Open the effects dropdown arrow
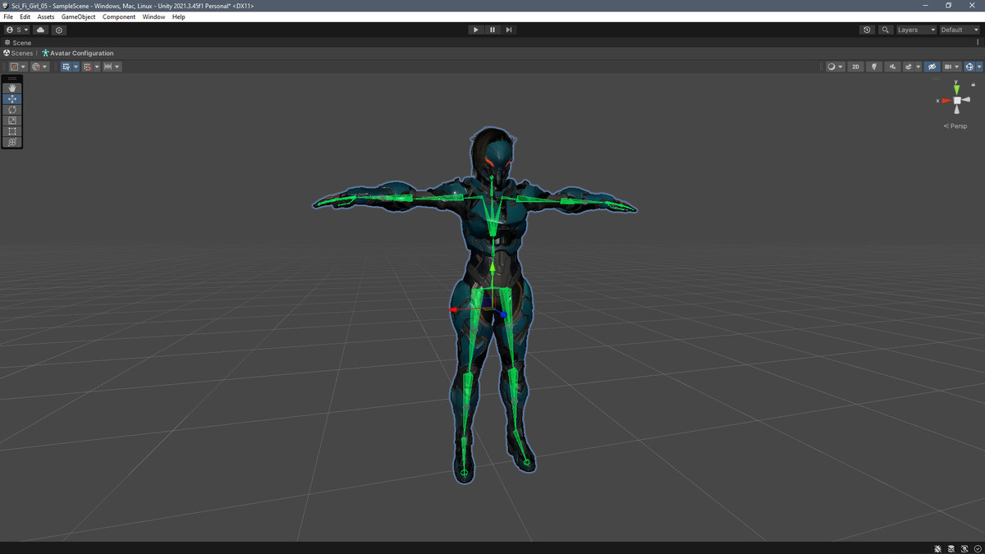The image size is (985, 554). click(x=918, y=66)
